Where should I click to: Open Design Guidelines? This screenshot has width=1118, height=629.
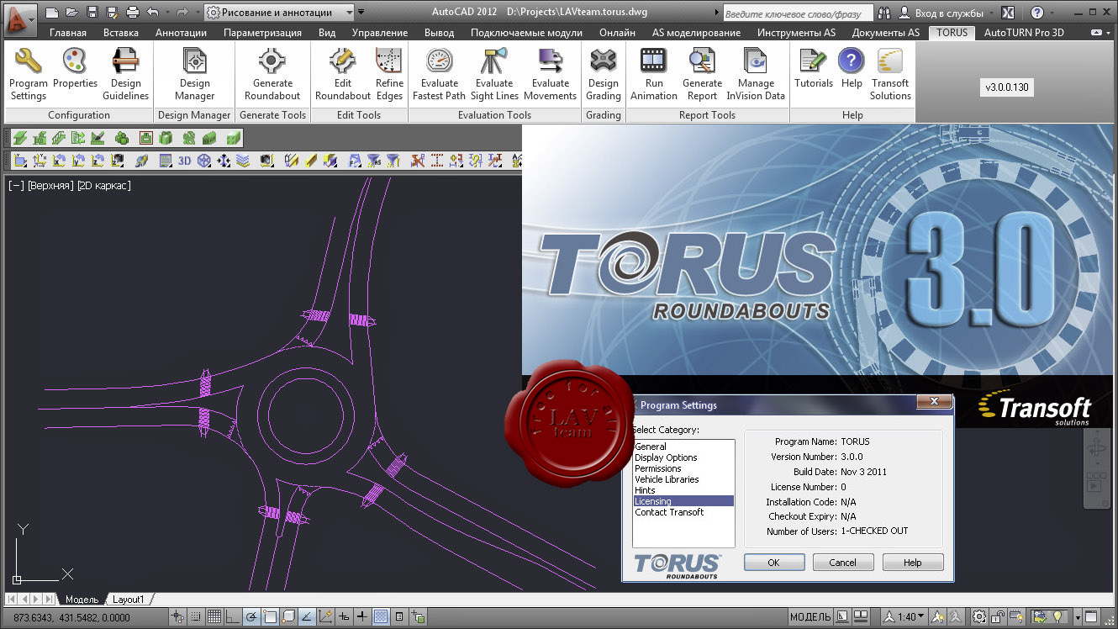pyautogui.click(x=126, y=74)
